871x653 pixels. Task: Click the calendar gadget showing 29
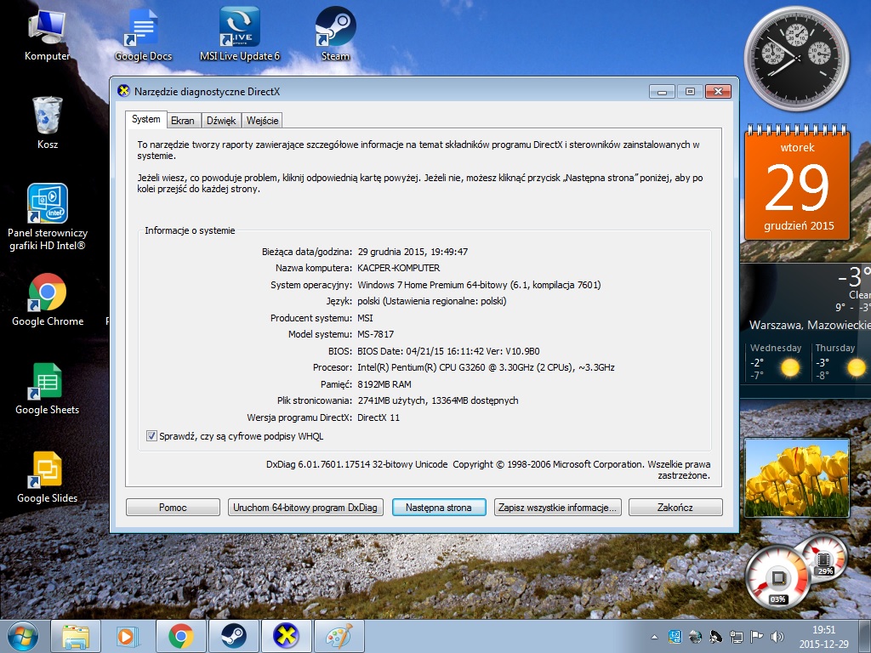click(x=797, y=185)
